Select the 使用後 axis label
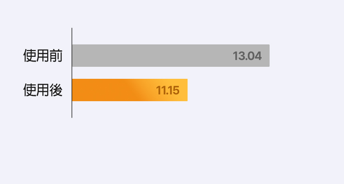Viewport: 344px width, 184px height. click(43, 90)
